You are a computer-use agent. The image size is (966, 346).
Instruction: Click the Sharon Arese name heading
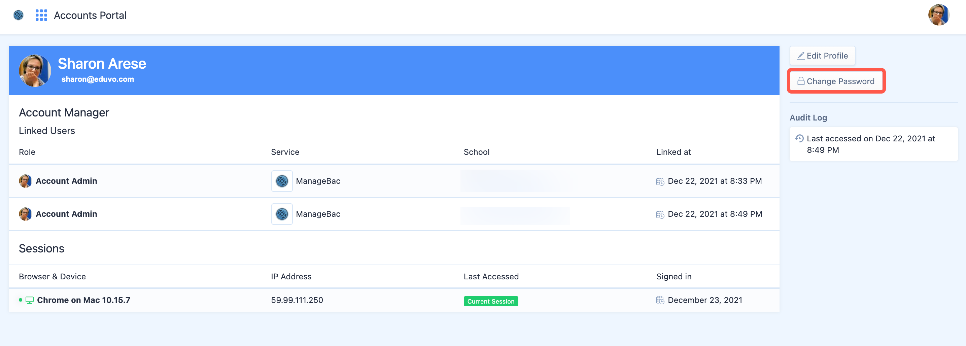(102, 64)
